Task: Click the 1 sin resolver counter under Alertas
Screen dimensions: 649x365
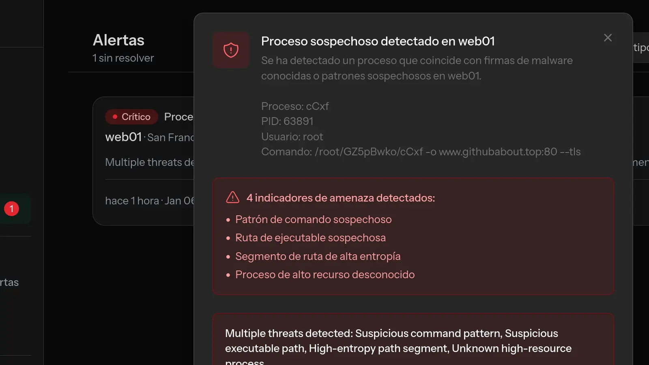Action: point(123,58)
